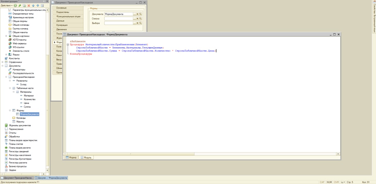Clear the Документа form field with X

coord(137,14)
